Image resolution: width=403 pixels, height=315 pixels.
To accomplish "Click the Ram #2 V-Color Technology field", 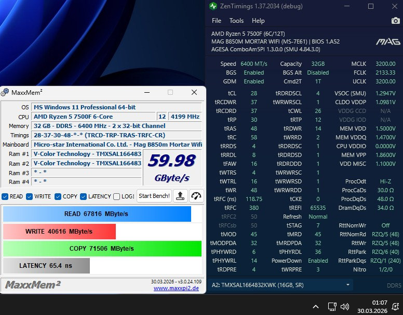I will coord(86,163).
